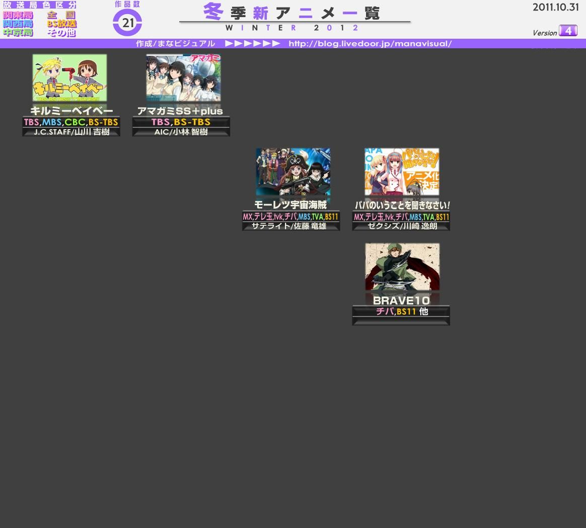
Task: Click the WINTER 2012 subtitle
Action: click(292, 28)
